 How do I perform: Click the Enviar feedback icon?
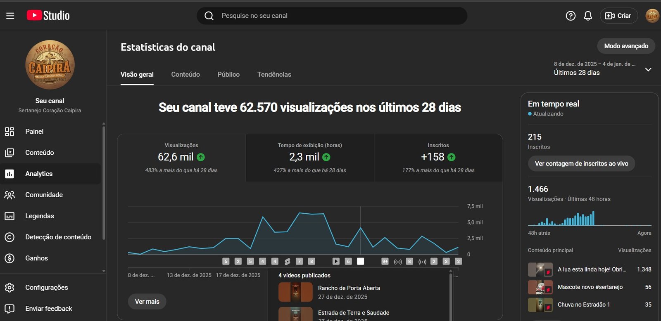(10, 309)
